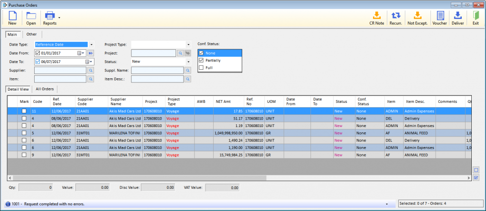
Task: Click the Project input field
Action: pos(153,53)
